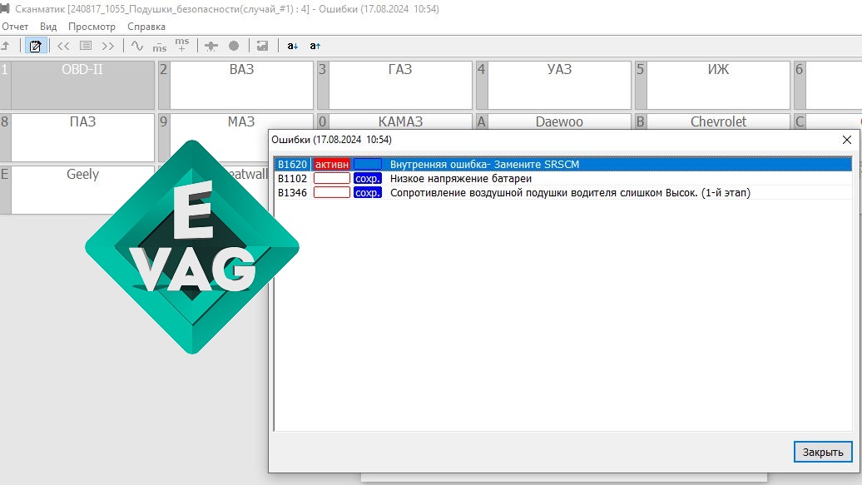The image size is (862, 485).
Task: Open the Просмотр menu
Action: (92, 27)
